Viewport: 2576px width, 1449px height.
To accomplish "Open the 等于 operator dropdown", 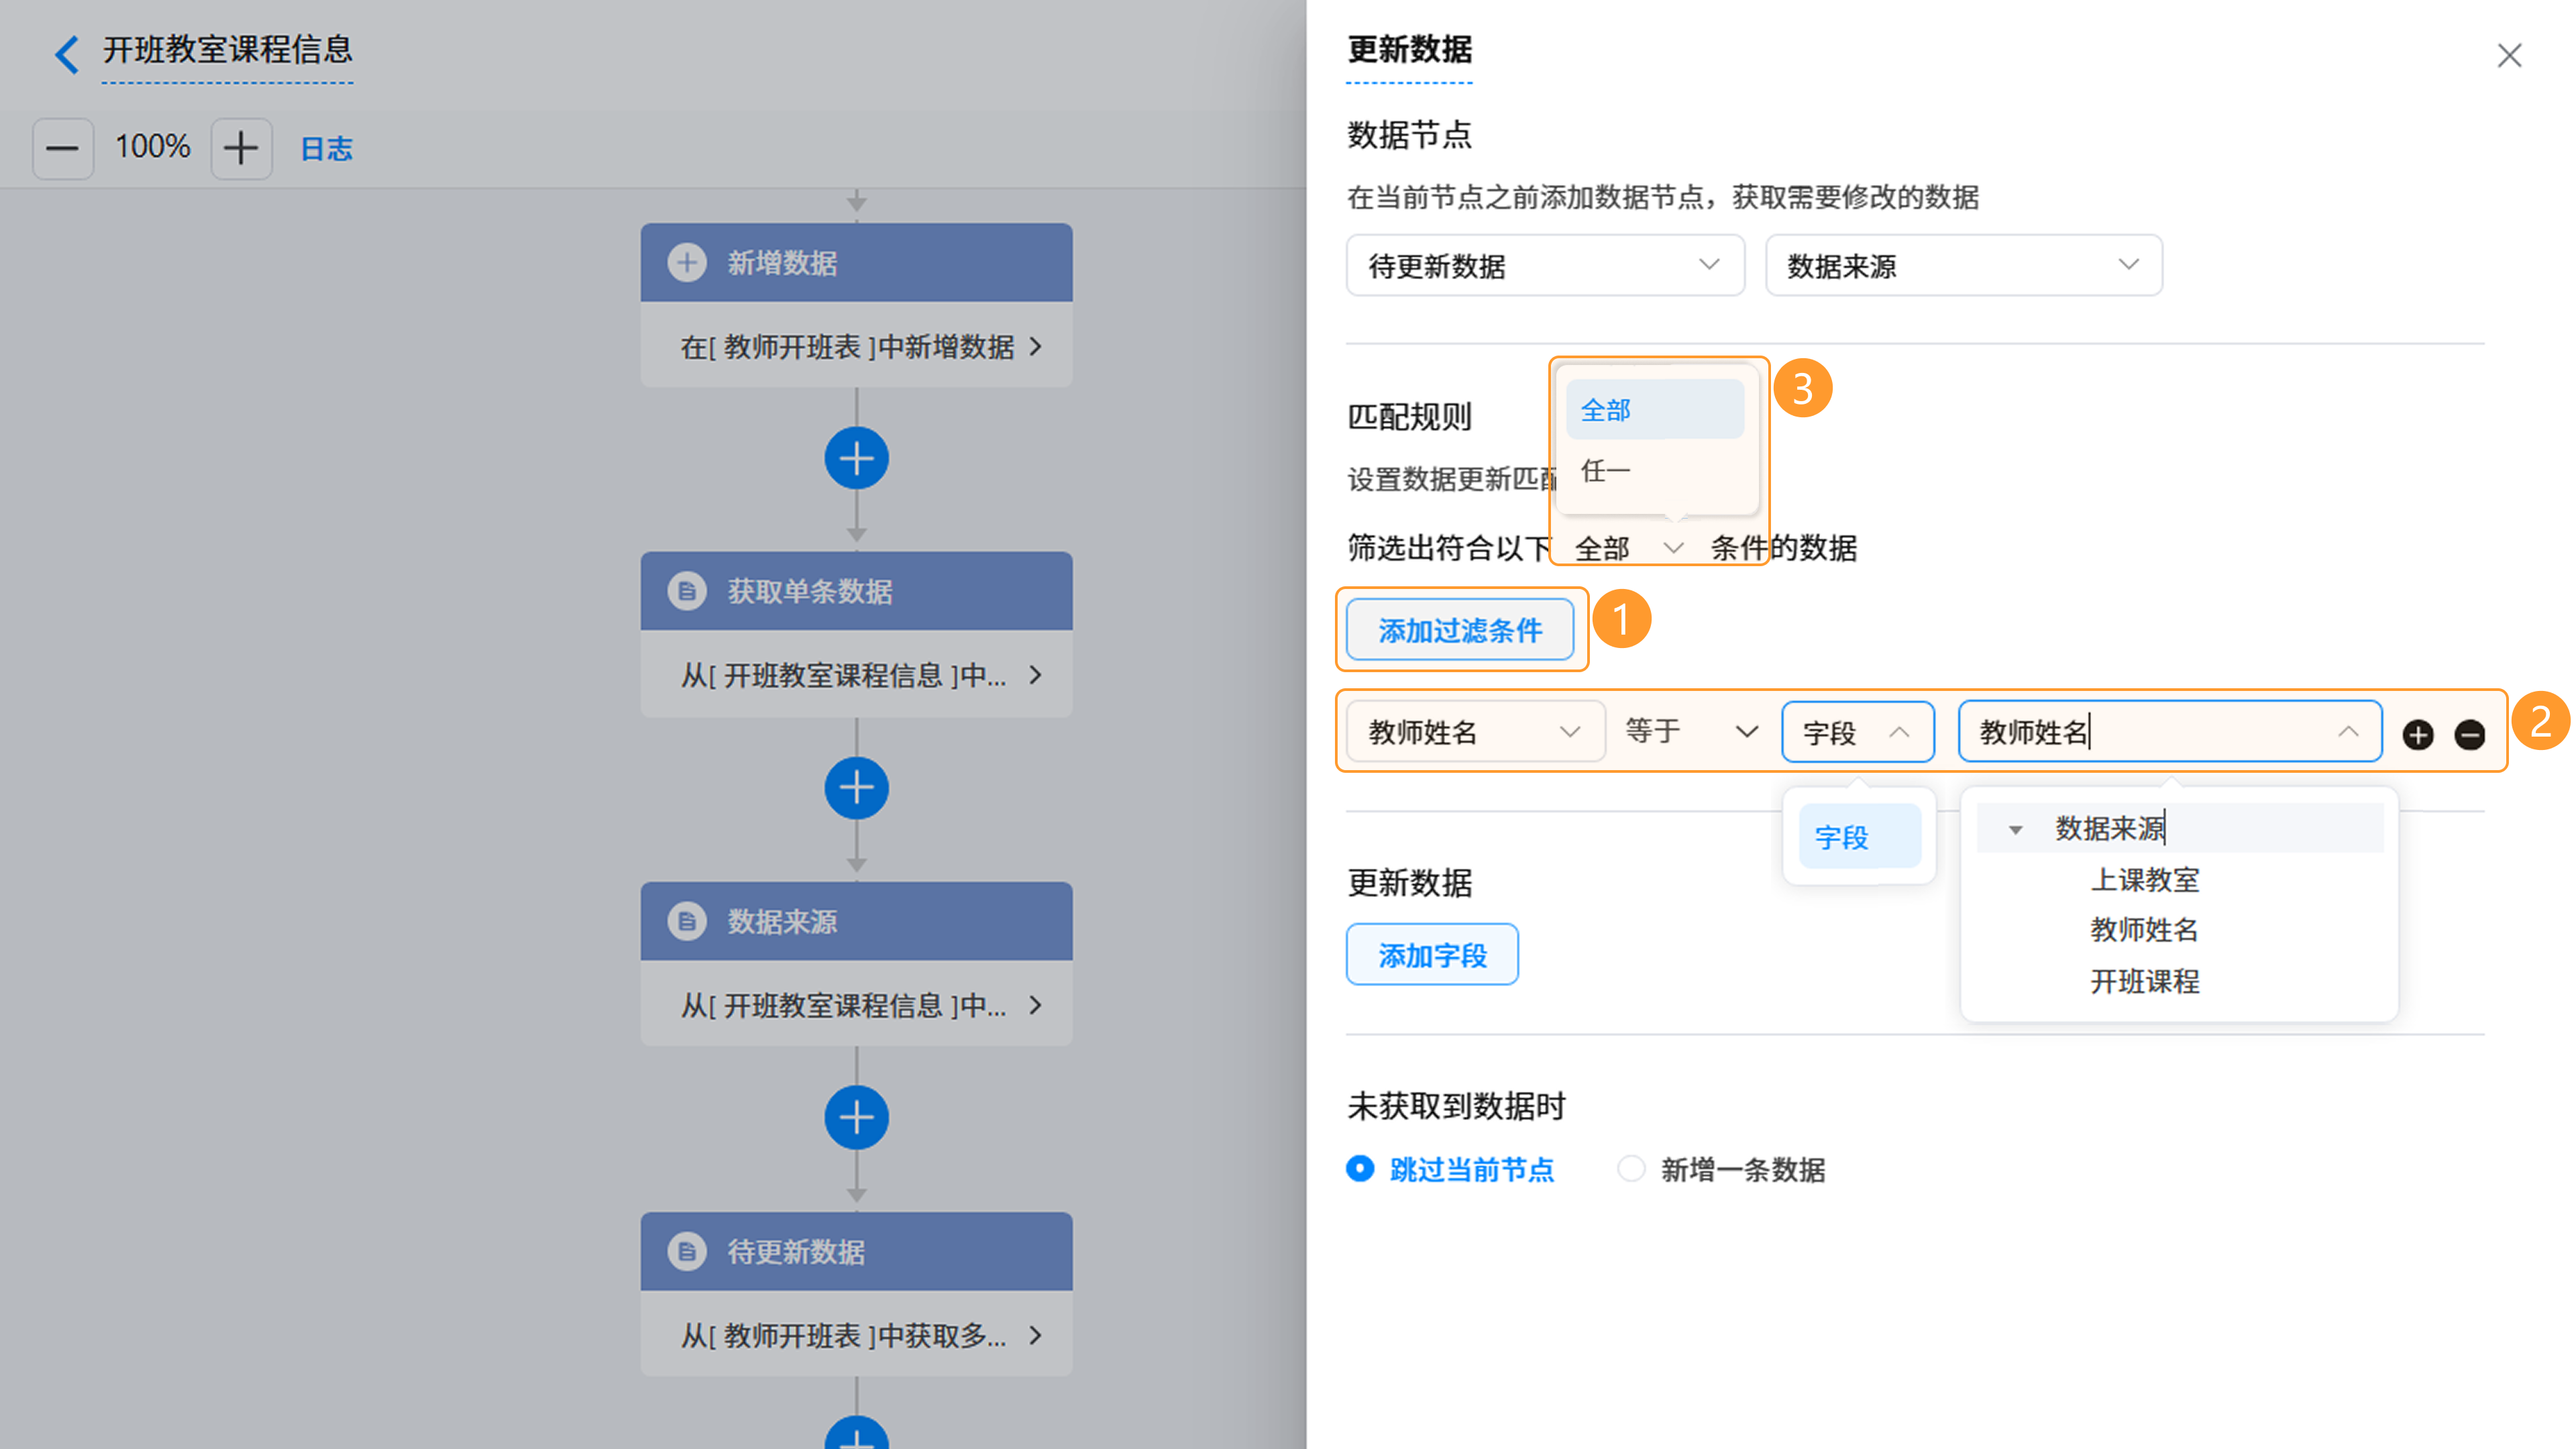I will pyautogui.click(x=1691, y=732).
